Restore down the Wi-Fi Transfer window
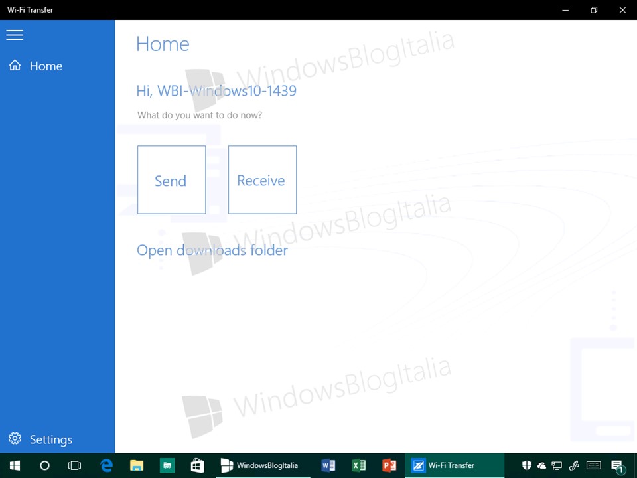 pyautogui.click(x=593, y=10)
